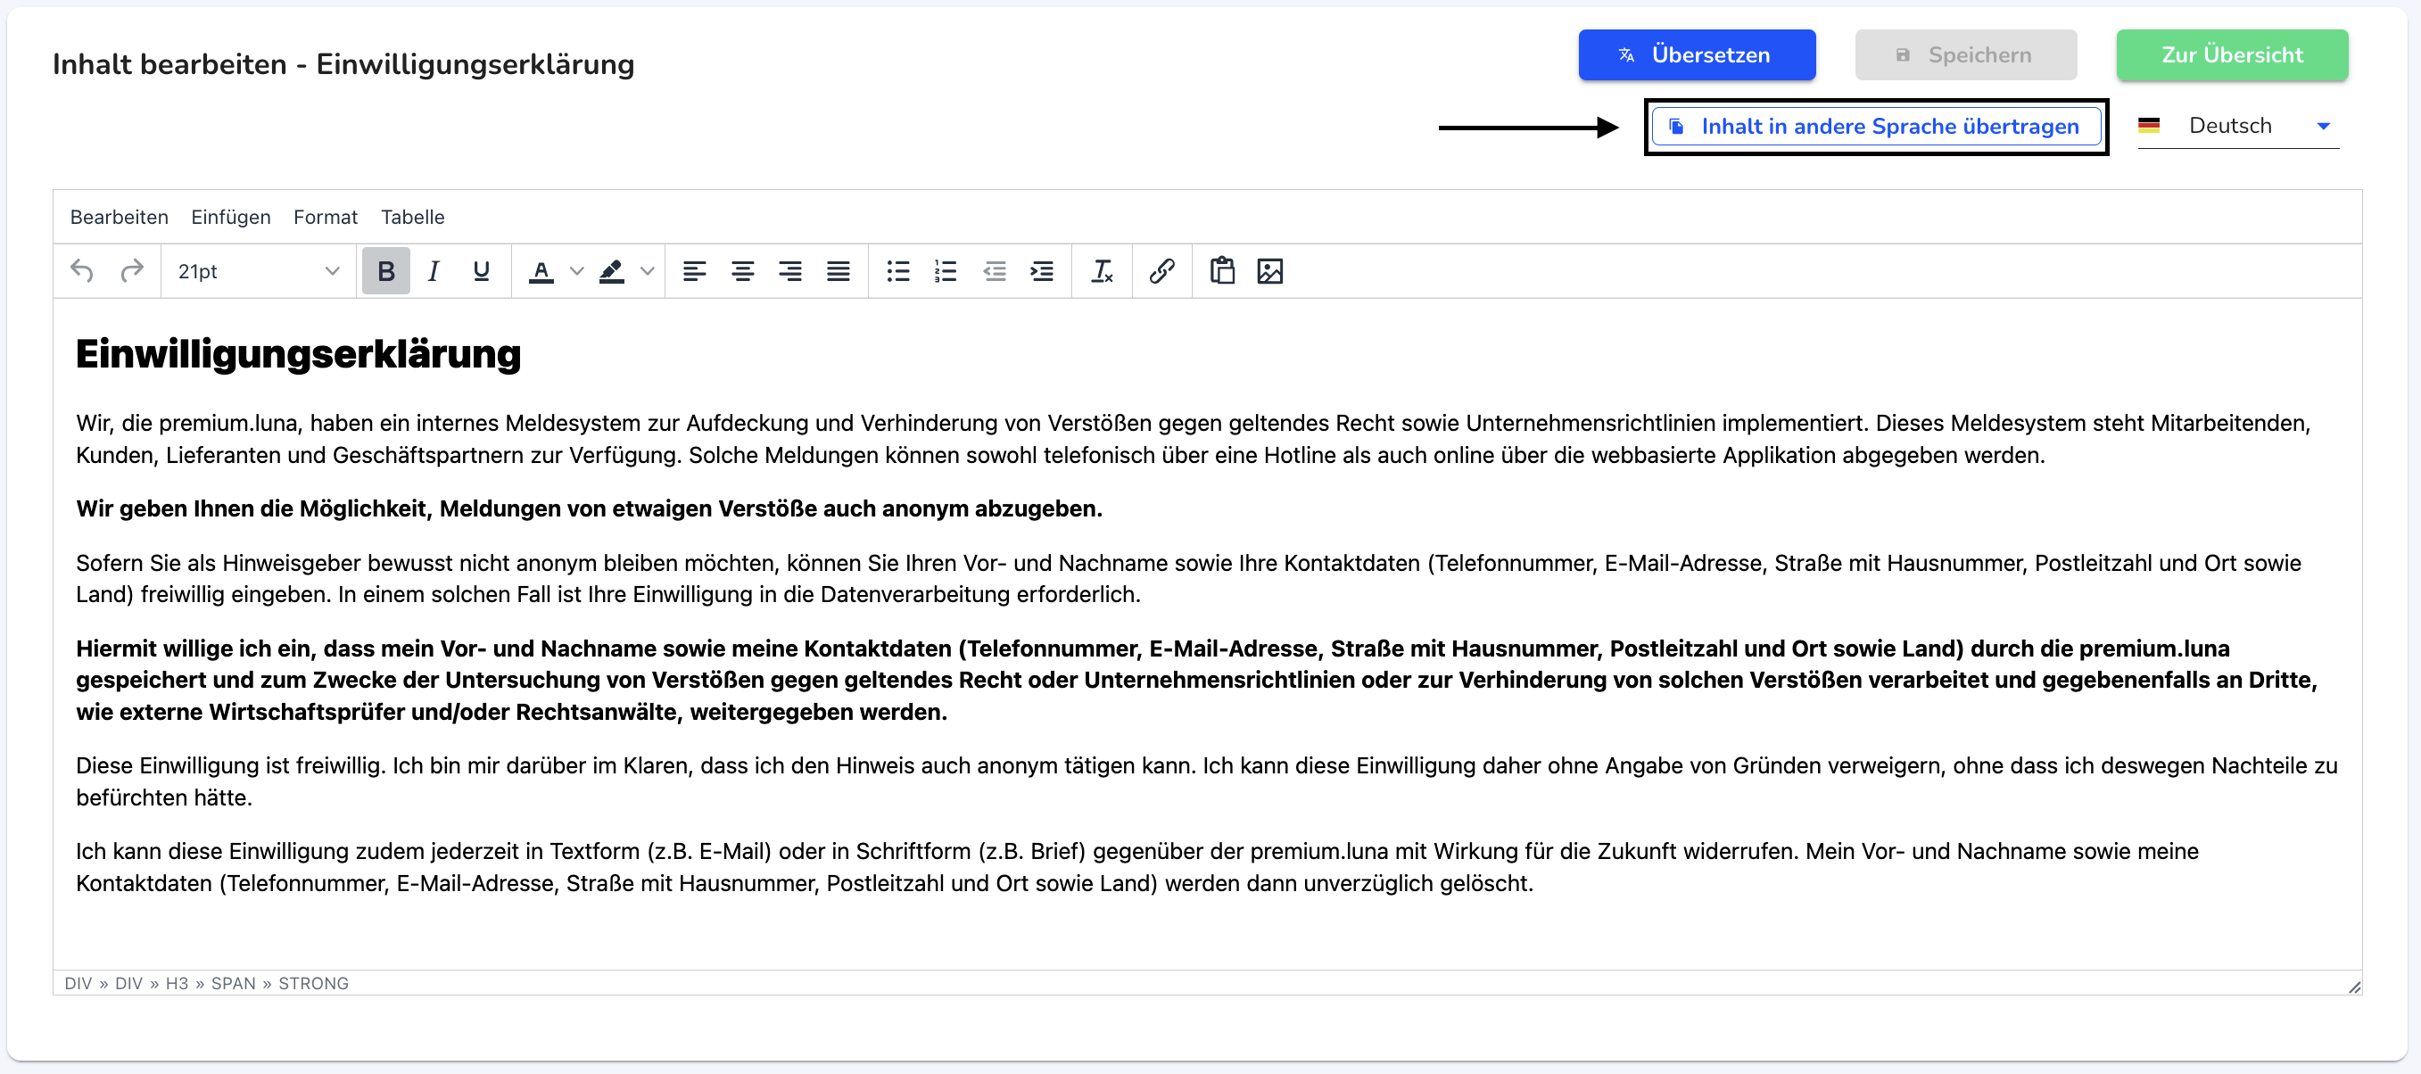
Task: Click the Speichern button
Action: coord(1965,54)
